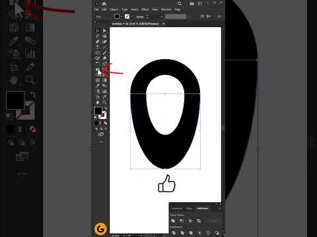Select the Type tool
This screenshot has width=317, height=237.
coord(98,47)
